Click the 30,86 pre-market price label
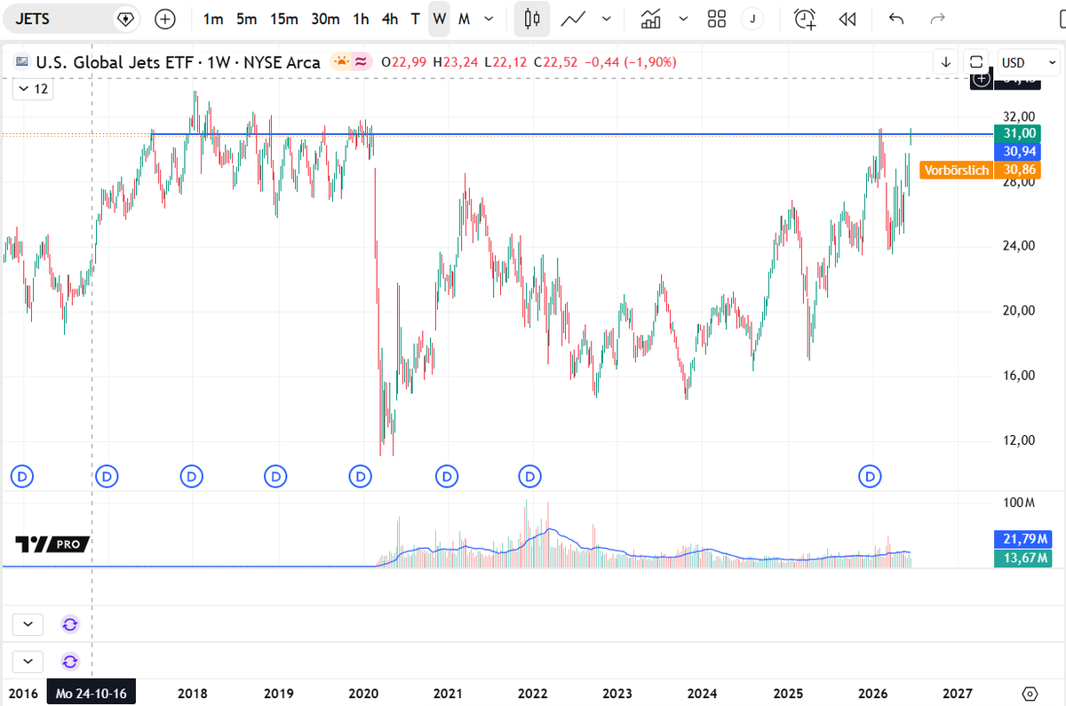1066x706 pixels. point(1020,171)
